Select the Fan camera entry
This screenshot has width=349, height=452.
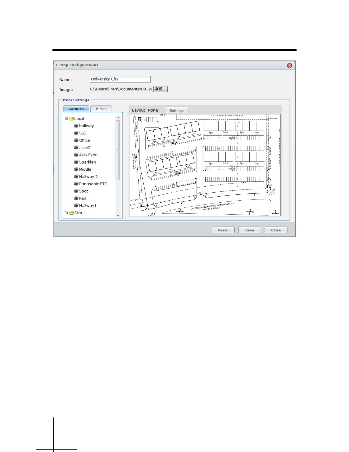[83, 198]
